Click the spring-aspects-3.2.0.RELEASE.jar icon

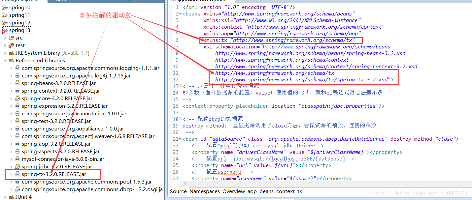pyautogui.click(x=17, y=152)
